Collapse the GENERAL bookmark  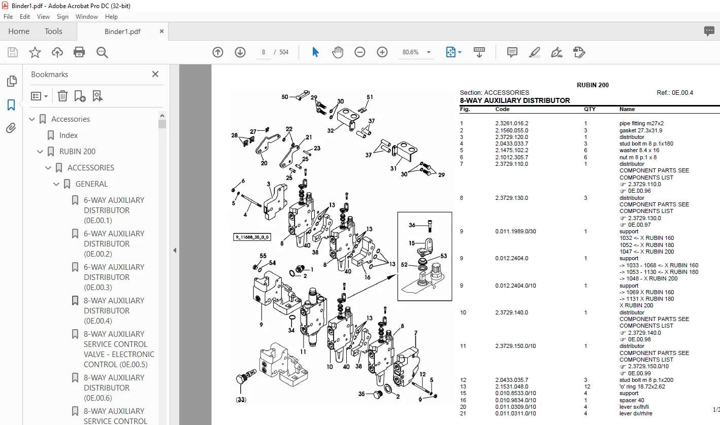(x=57, y=184)
